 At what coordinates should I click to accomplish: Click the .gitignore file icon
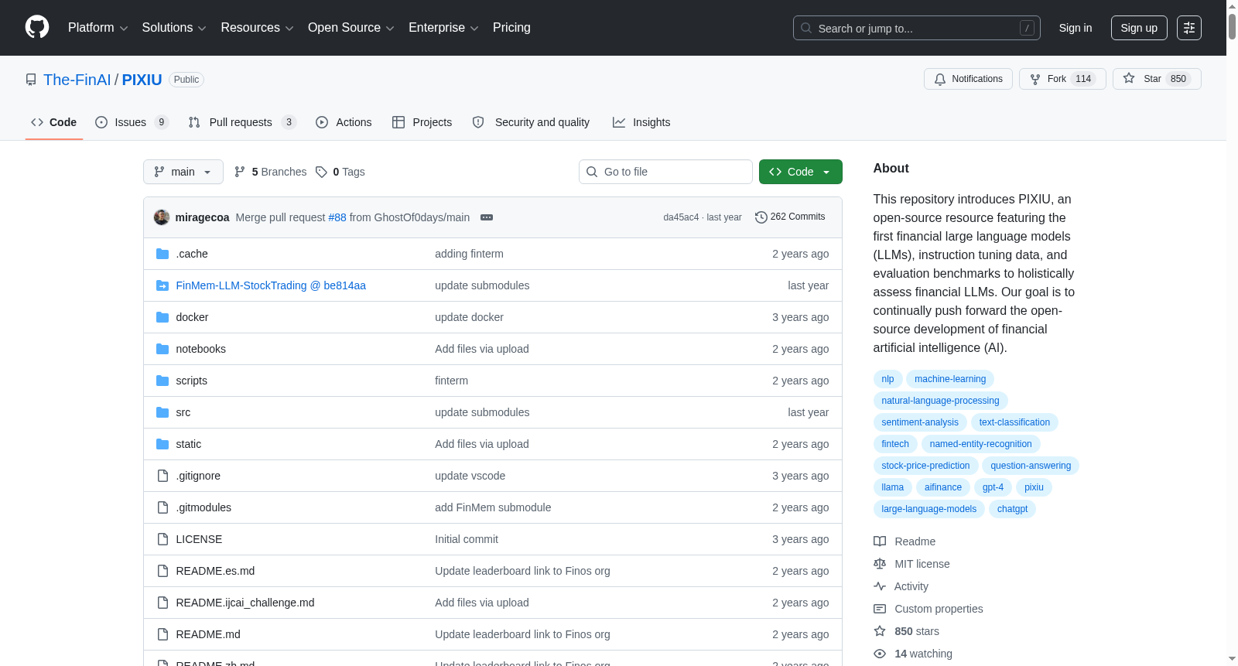click(162, 476)
